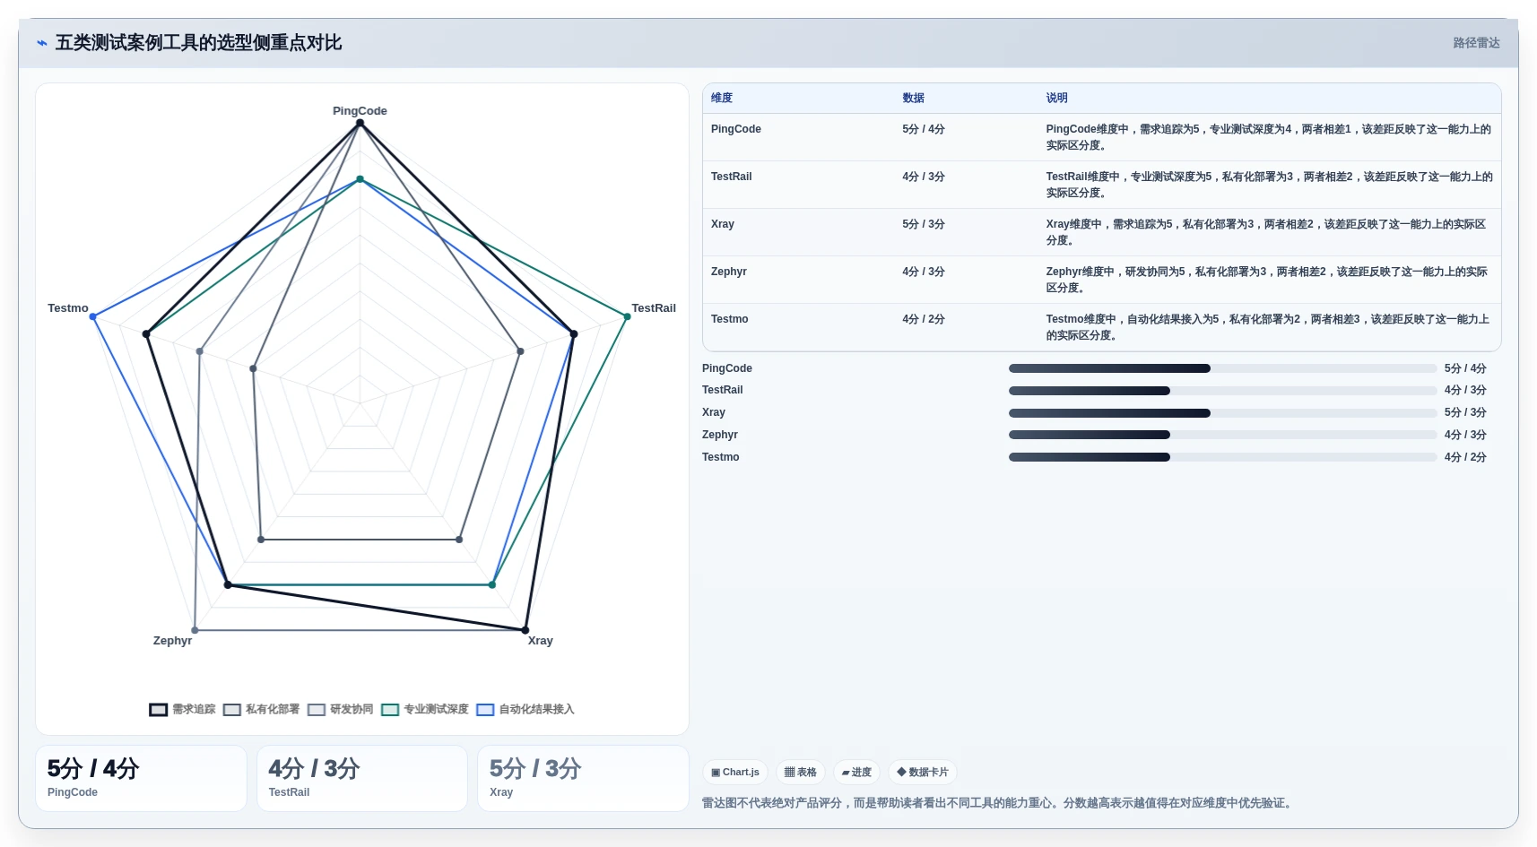Click the Zephyr radar axis label
1537x847 pixels.
[172, 641]
